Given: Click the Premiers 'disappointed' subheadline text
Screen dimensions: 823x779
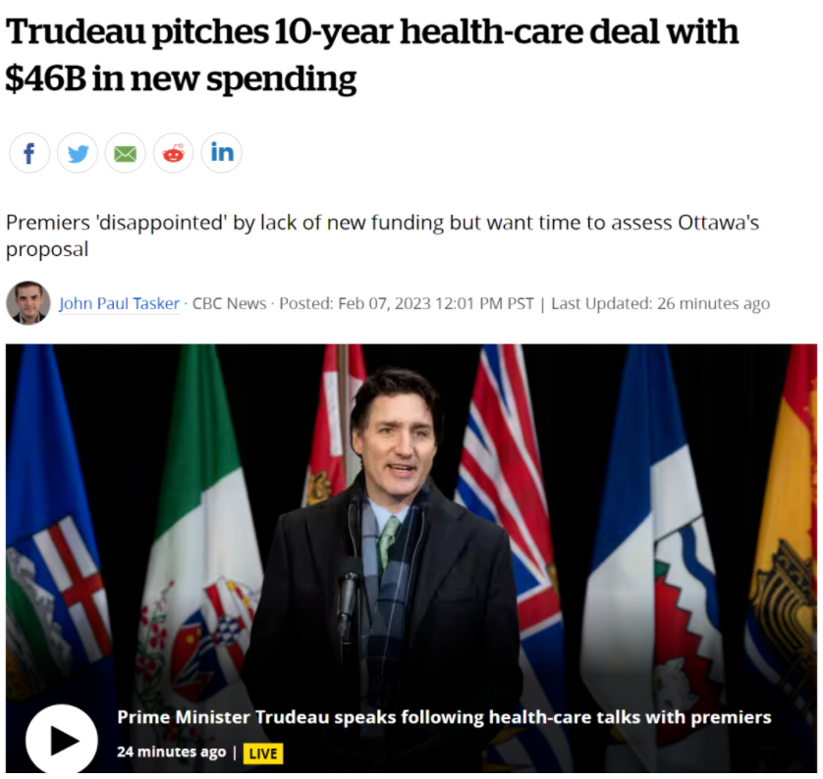Looking at the screenshot, I should [382, 235].
